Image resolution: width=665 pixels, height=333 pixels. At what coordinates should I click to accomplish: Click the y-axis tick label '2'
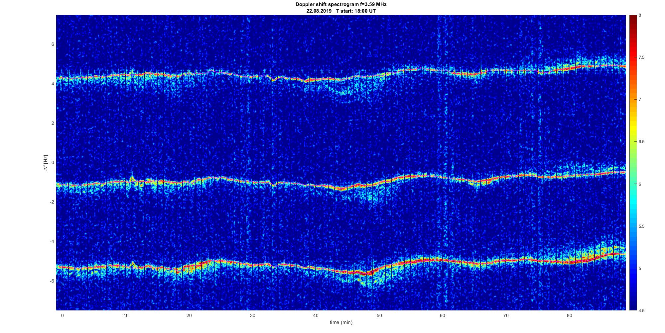click(x=53, y=123)
